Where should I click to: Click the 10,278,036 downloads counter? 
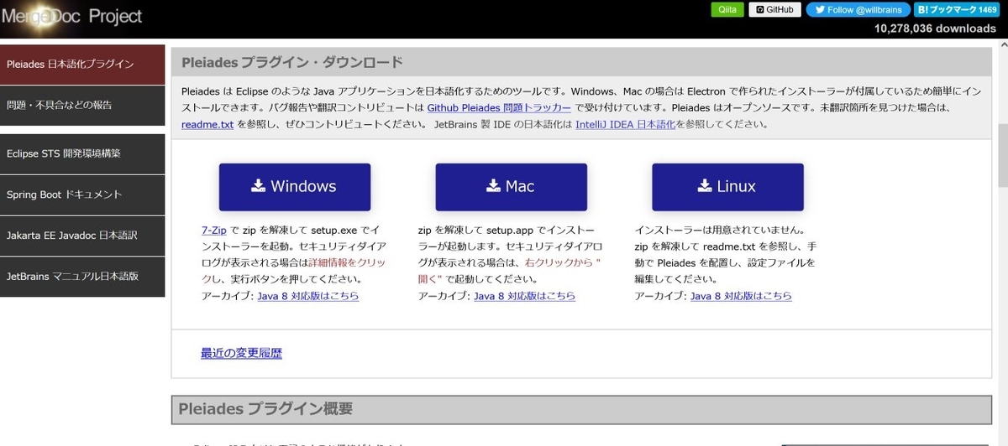(x=935, y=29)
